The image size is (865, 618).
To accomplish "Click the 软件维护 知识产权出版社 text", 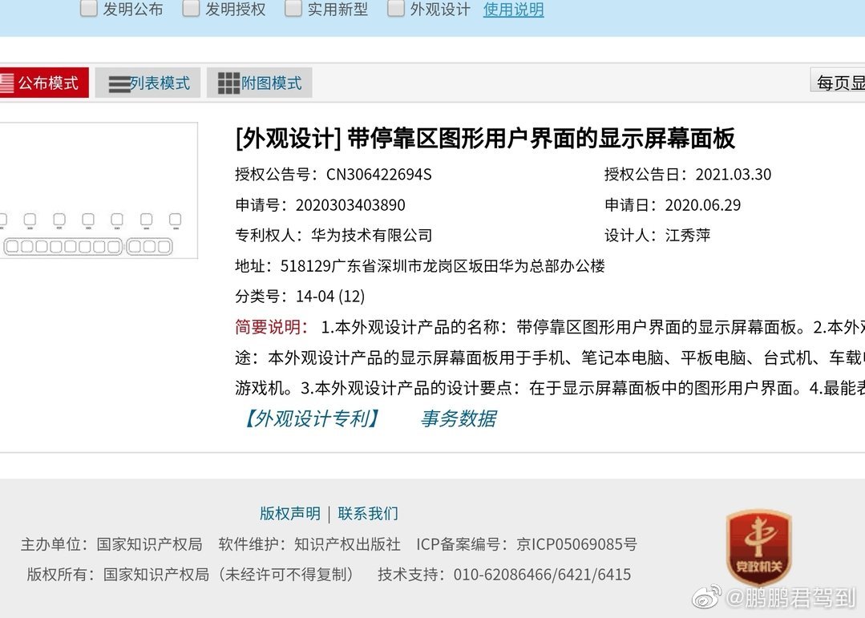I will (x=309, y=544).
